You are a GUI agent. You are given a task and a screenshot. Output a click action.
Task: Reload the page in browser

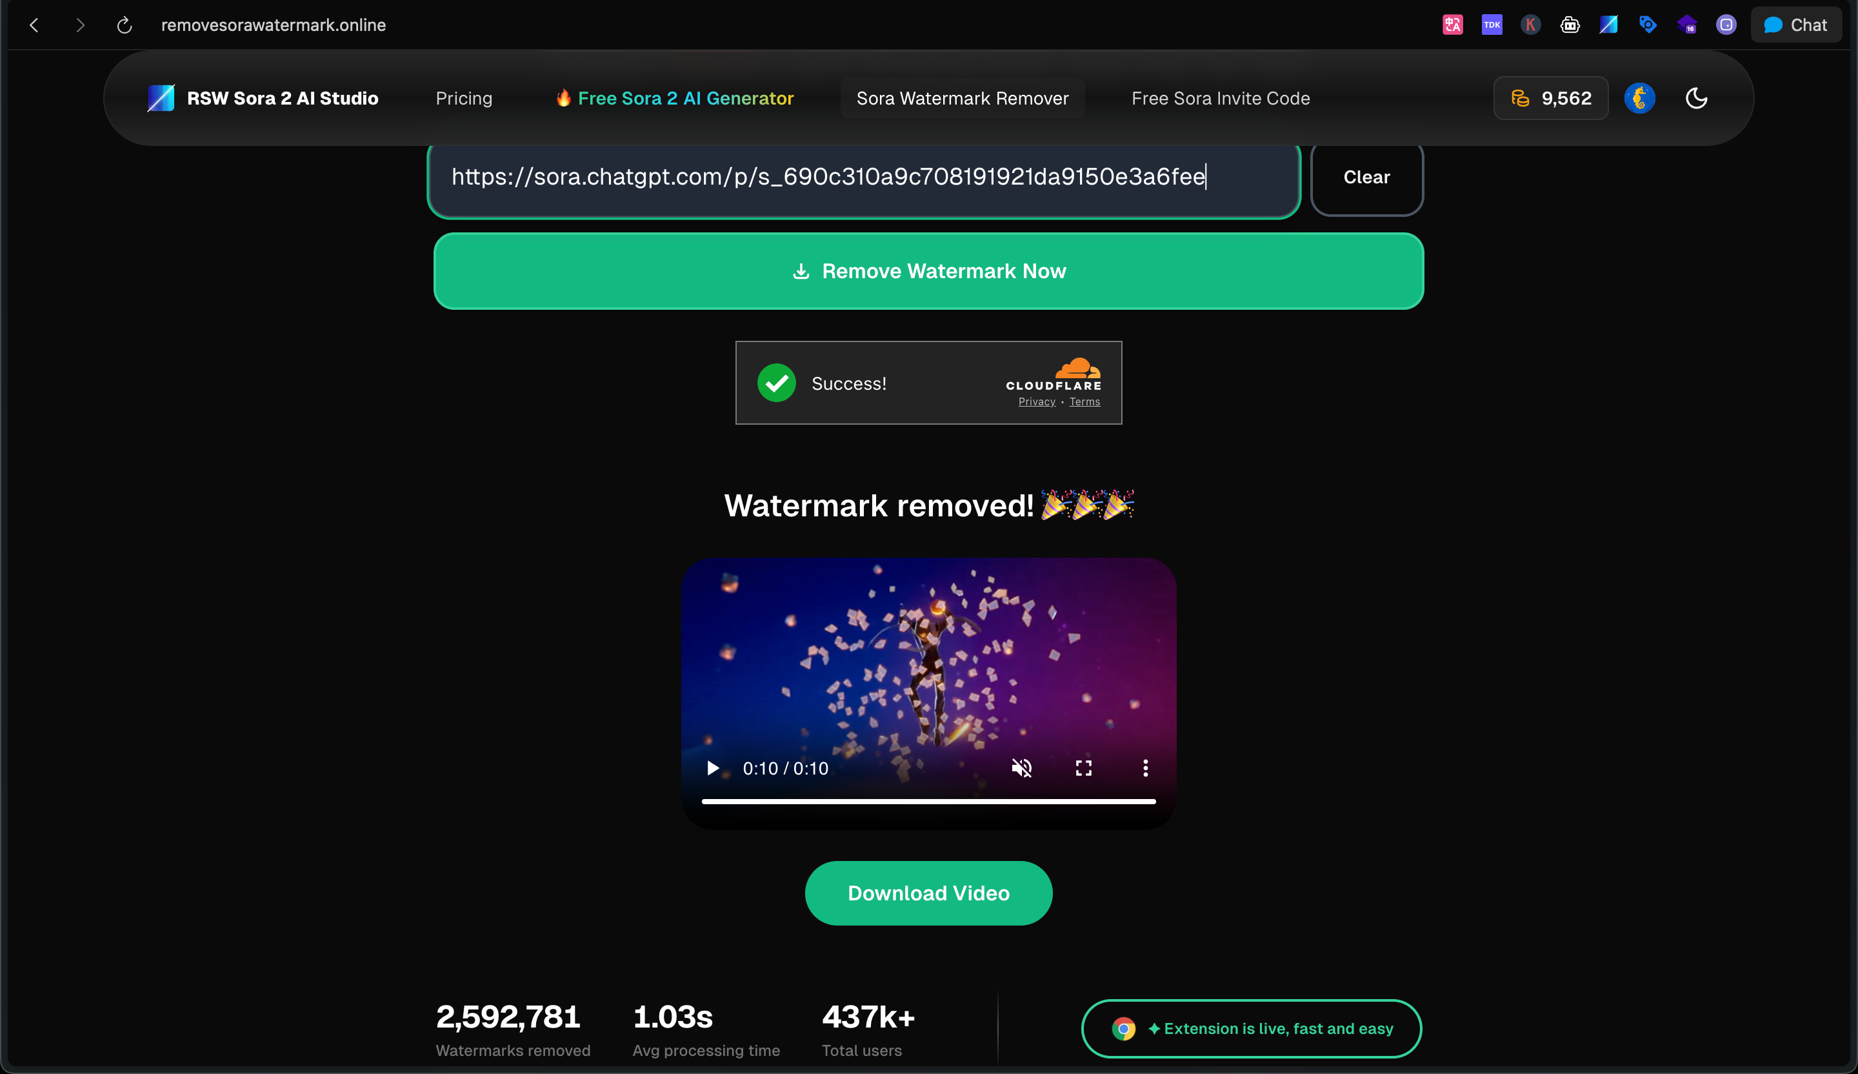click(125, 25)
